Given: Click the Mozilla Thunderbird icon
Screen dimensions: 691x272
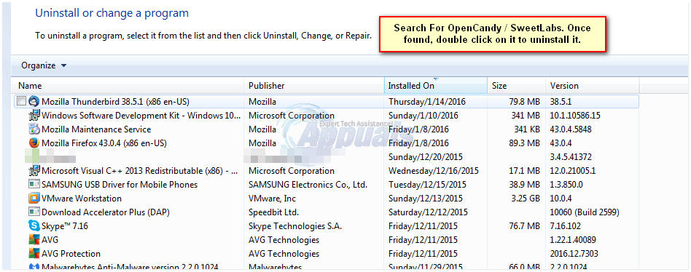Looking at the screenshot, I should tap(34, 102).
